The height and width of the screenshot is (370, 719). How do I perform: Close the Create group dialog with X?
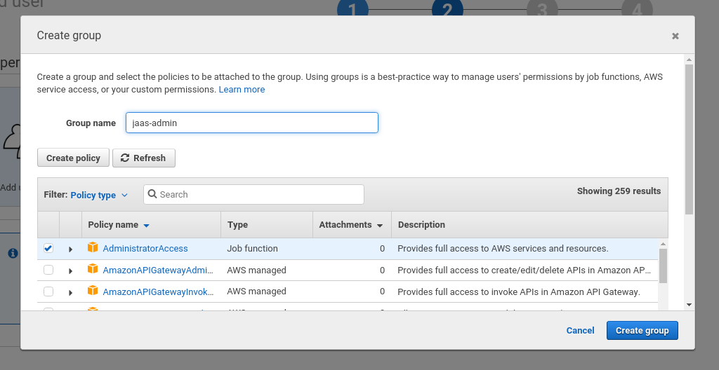point(675,36)
